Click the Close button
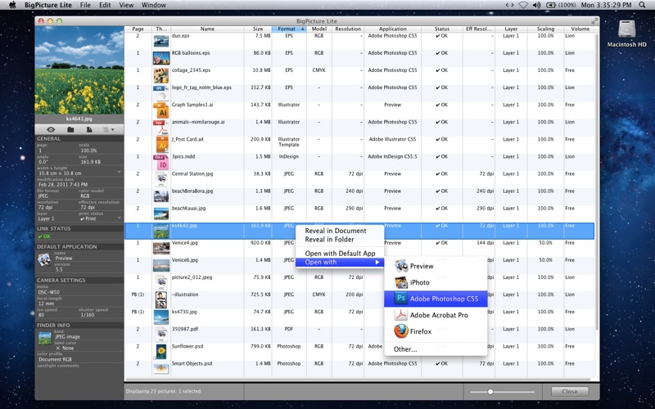The width and height of the screenshot is (655, 409). click(x=569, y=392)
